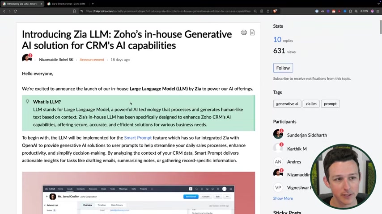
Task: Click the 'What is LLM?' heading
Action: click(x=47, y=102)
